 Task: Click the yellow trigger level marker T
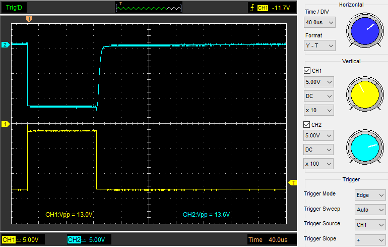(x=293, y=182)
